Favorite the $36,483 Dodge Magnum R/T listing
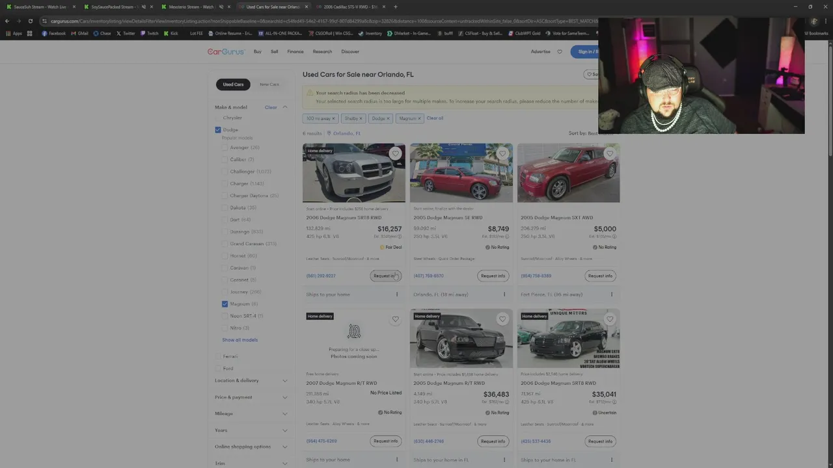This screenshot has width=833, height=468. (x=502, y=319)
